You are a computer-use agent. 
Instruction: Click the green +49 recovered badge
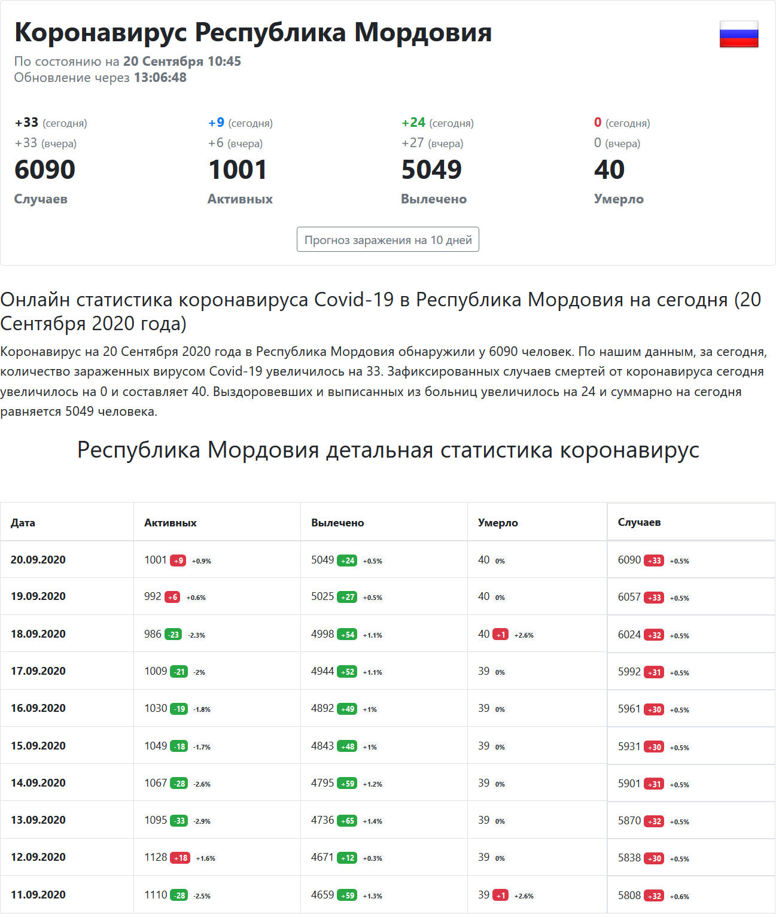point(347,709)
